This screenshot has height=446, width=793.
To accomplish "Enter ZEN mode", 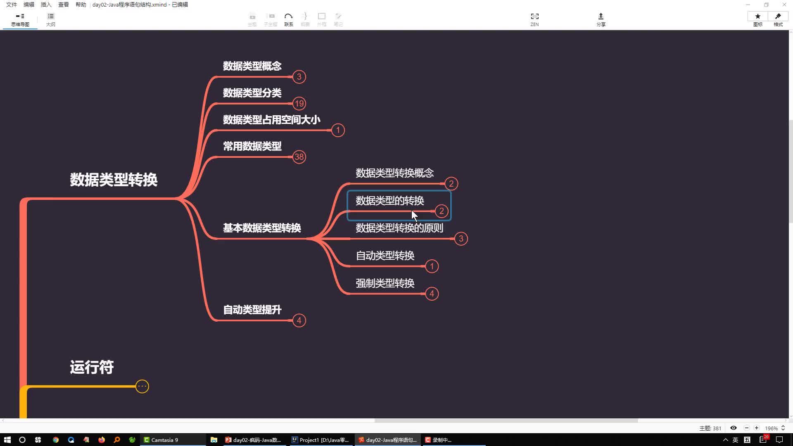I will 534,19.
